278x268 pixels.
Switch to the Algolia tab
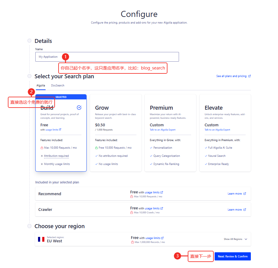pyautogui.click(x=41, y=86)
